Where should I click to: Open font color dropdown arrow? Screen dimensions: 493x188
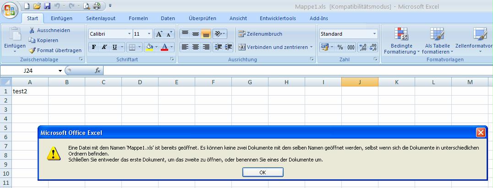(x=172, y=47)
